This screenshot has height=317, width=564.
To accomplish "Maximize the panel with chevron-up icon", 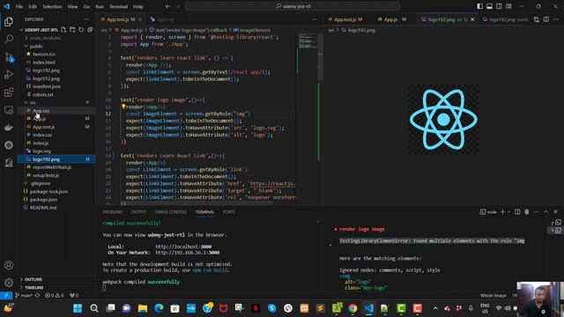I will [x=546, y=211].
